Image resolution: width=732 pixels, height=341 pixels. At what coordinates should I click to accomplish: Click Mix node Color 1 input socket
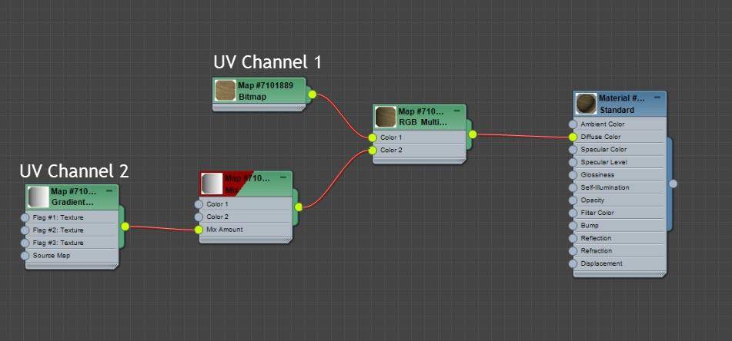coord(199,204)
